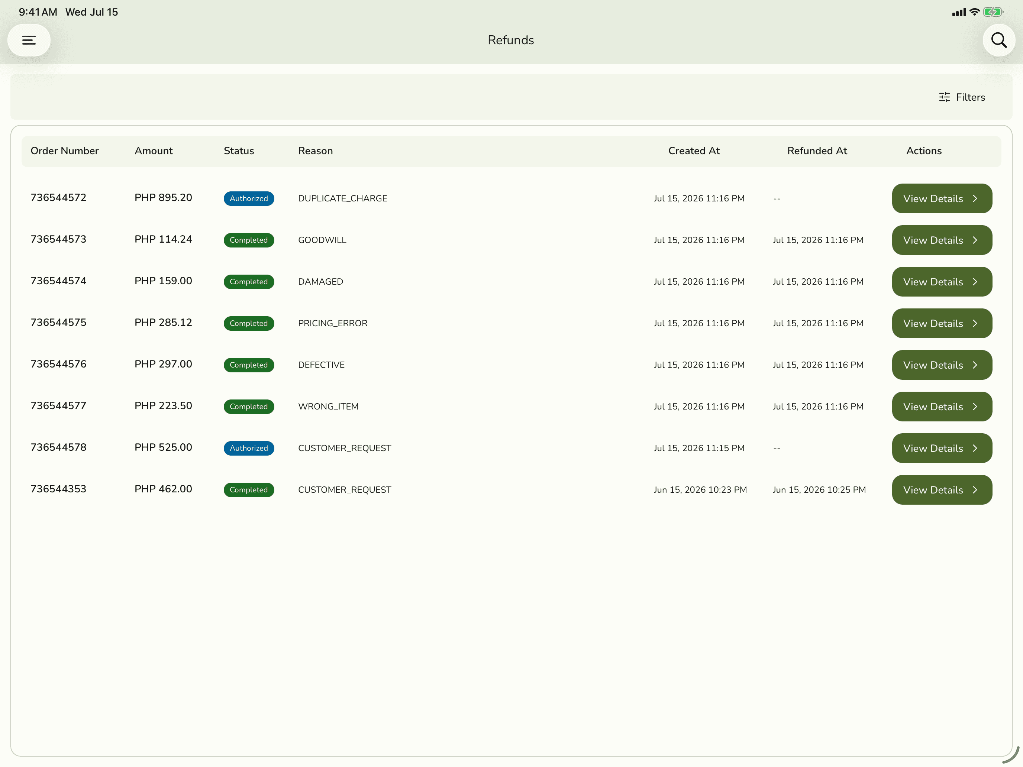This screenshot has width=1023, height=767.
Task: Click the Actions column header
Action: pos(924,151)
